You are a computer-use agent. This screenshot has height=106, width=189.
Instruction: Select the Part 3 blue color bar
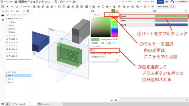171,25
